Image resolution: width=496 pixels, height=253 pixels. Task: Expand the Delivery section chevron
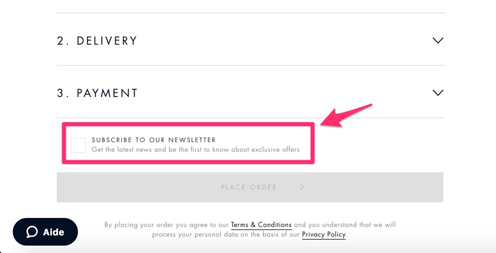coord(438,40)
